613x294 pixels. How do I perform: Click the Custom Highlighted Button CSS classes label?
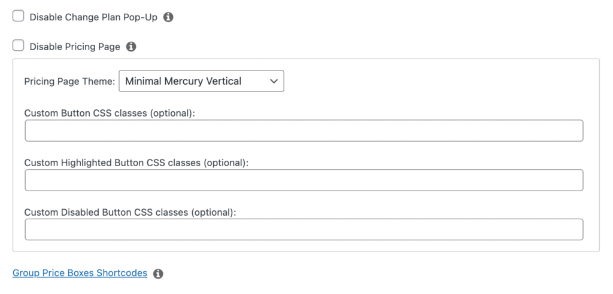[136, 163]
